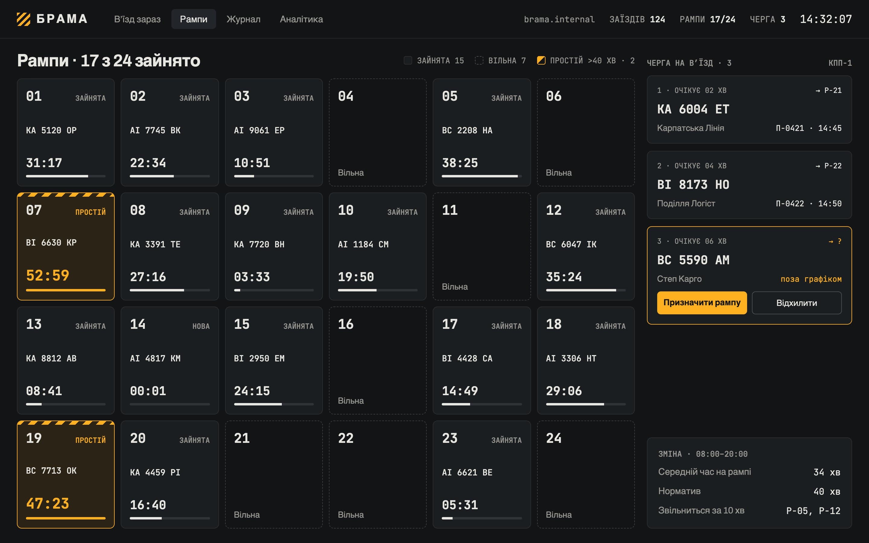Open queue card KA 6004 ET
The image size is (869, 543).
pyautogui.click(x=749, y=110)
